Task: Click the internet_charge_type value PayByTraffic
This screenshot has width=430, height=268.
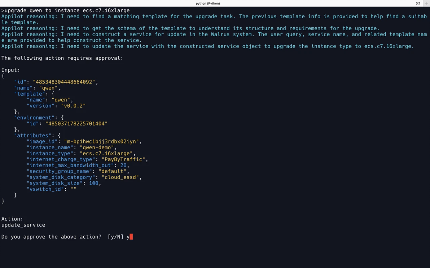Action: pyautogui.click(x=123, y=159)
